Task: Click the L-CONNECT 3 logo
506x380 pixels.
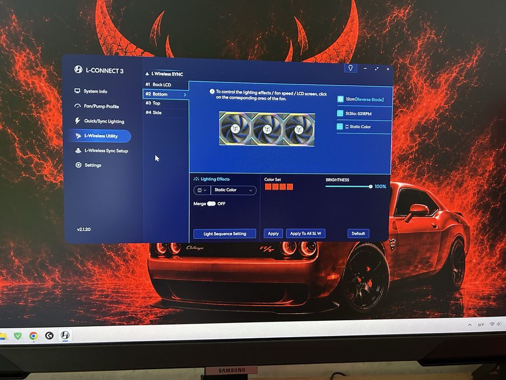Action: point(98,70)
